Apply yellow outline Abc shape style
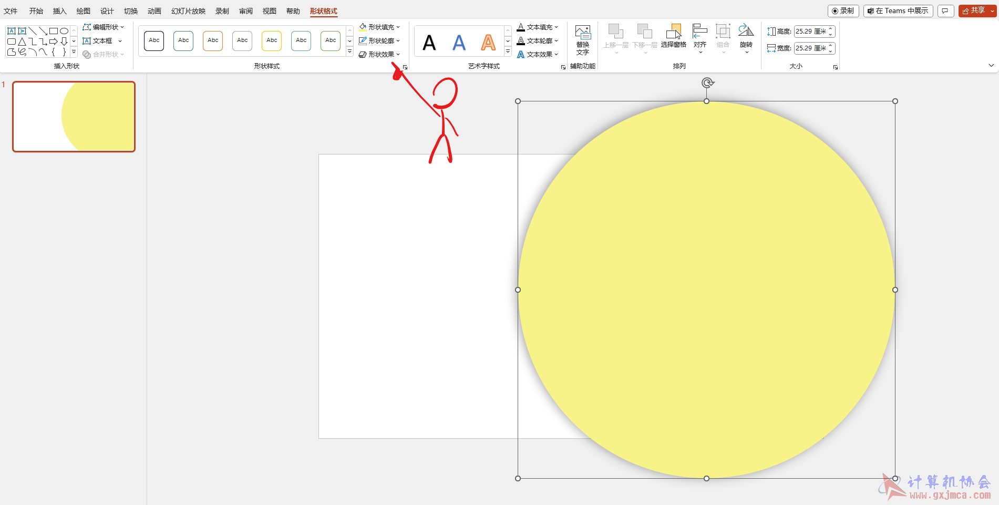The width and height of the screenshot is (999, 505). click(x=272, y=40)
